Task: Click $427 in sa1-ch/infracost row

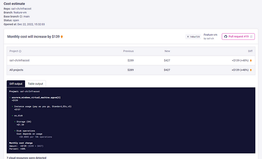Action: tap(167, 60)
